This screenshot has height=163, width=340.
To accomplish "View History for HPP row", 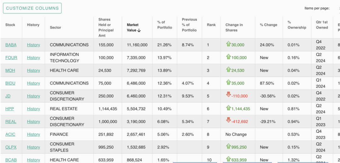I will click(34, 109).
